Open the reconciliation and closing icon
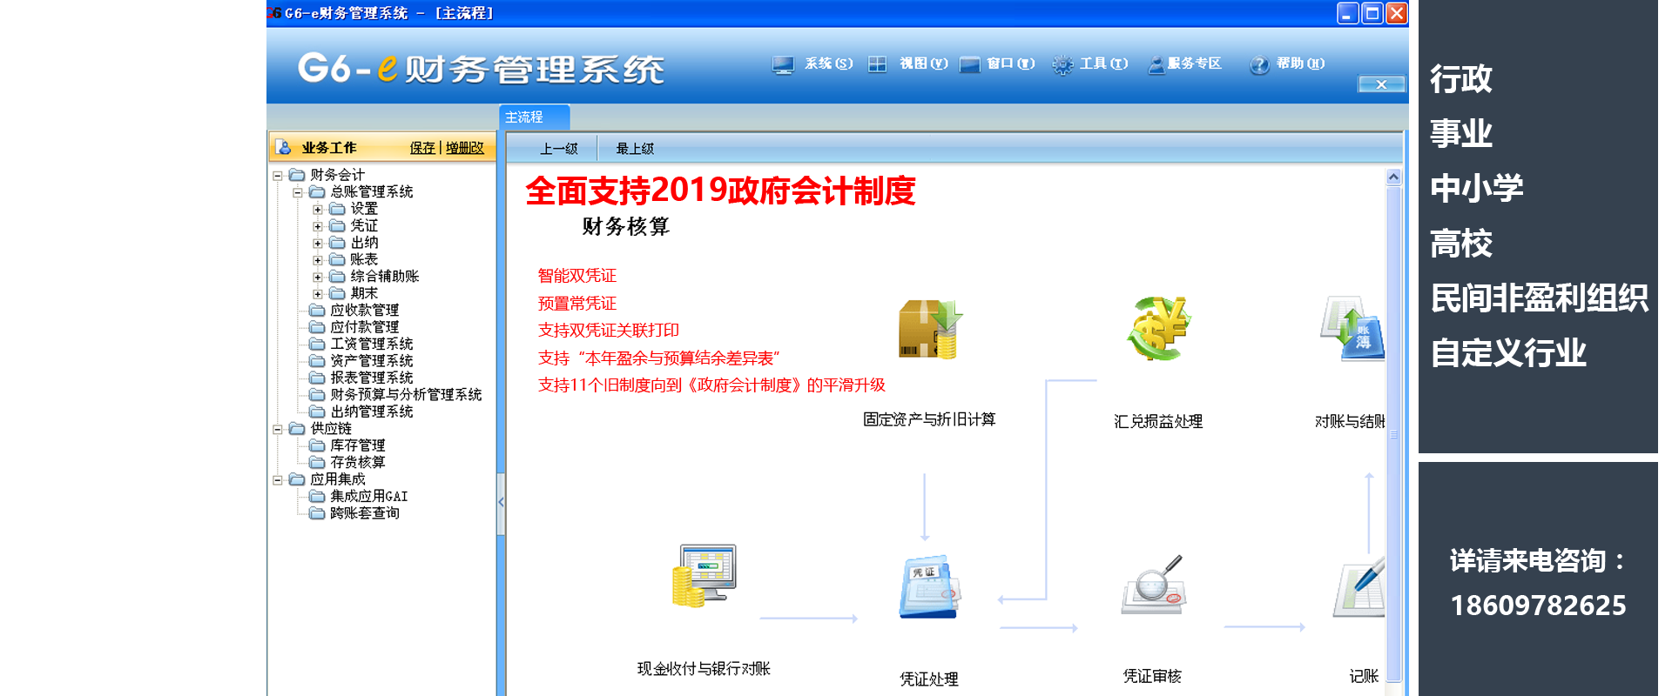1672x696 pixels. 1352,329
